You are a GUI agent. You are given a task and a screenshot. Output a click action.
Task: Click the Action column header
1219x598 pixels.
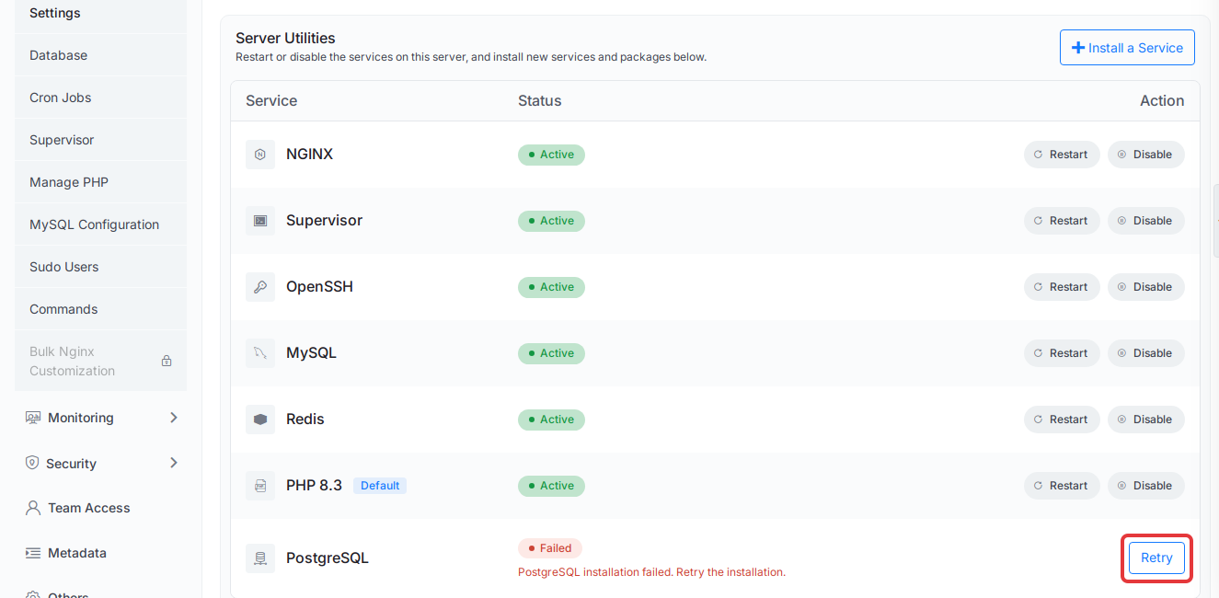(1162, 101)
